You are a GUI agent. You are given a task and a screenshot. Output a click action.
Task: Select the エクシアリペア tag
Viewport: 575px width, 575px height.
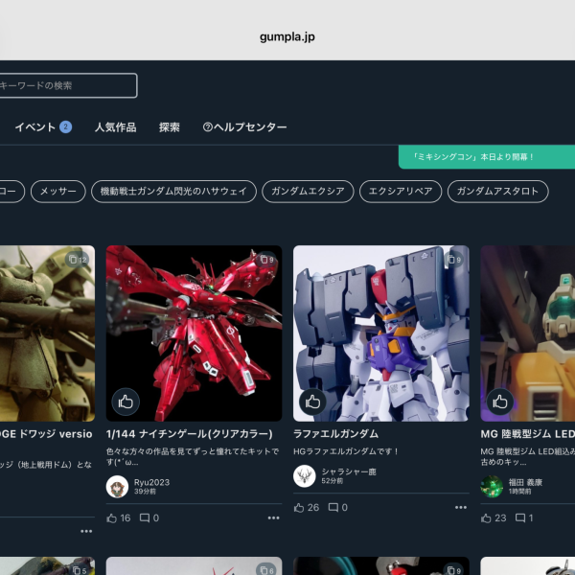(401, 191)
